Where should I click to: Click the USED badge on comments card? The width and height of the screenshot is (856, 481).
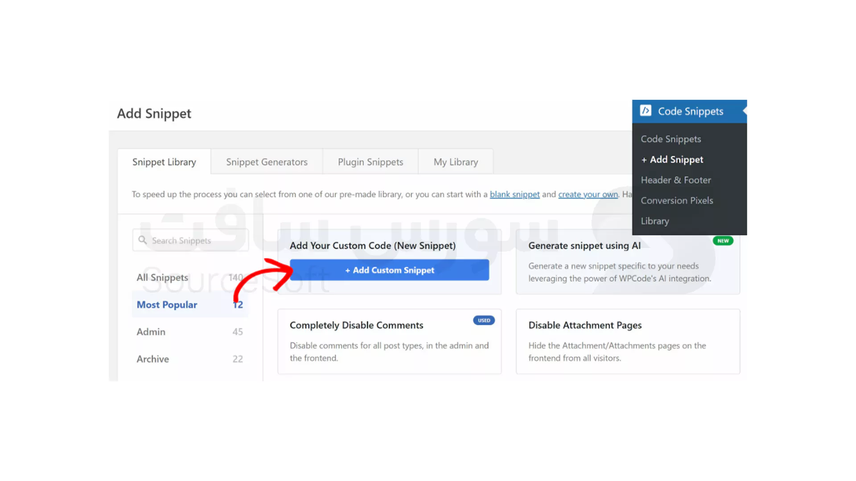tap(484, 320)
